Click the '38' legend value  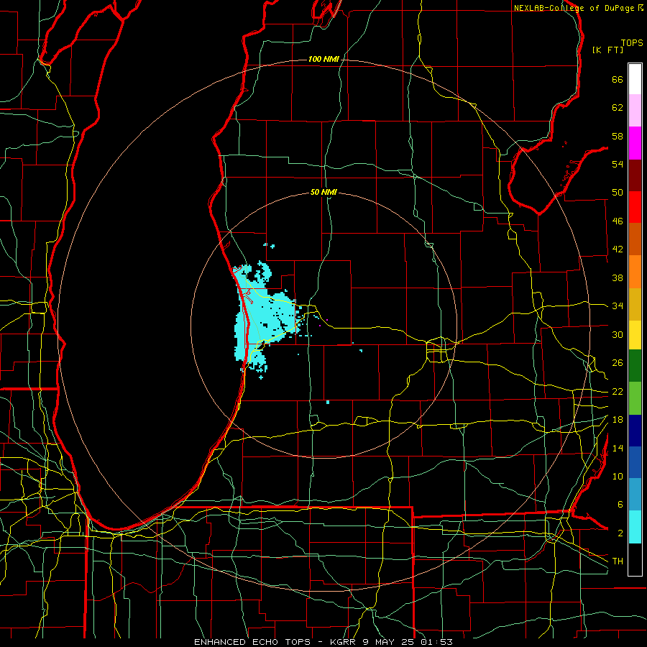618,277
